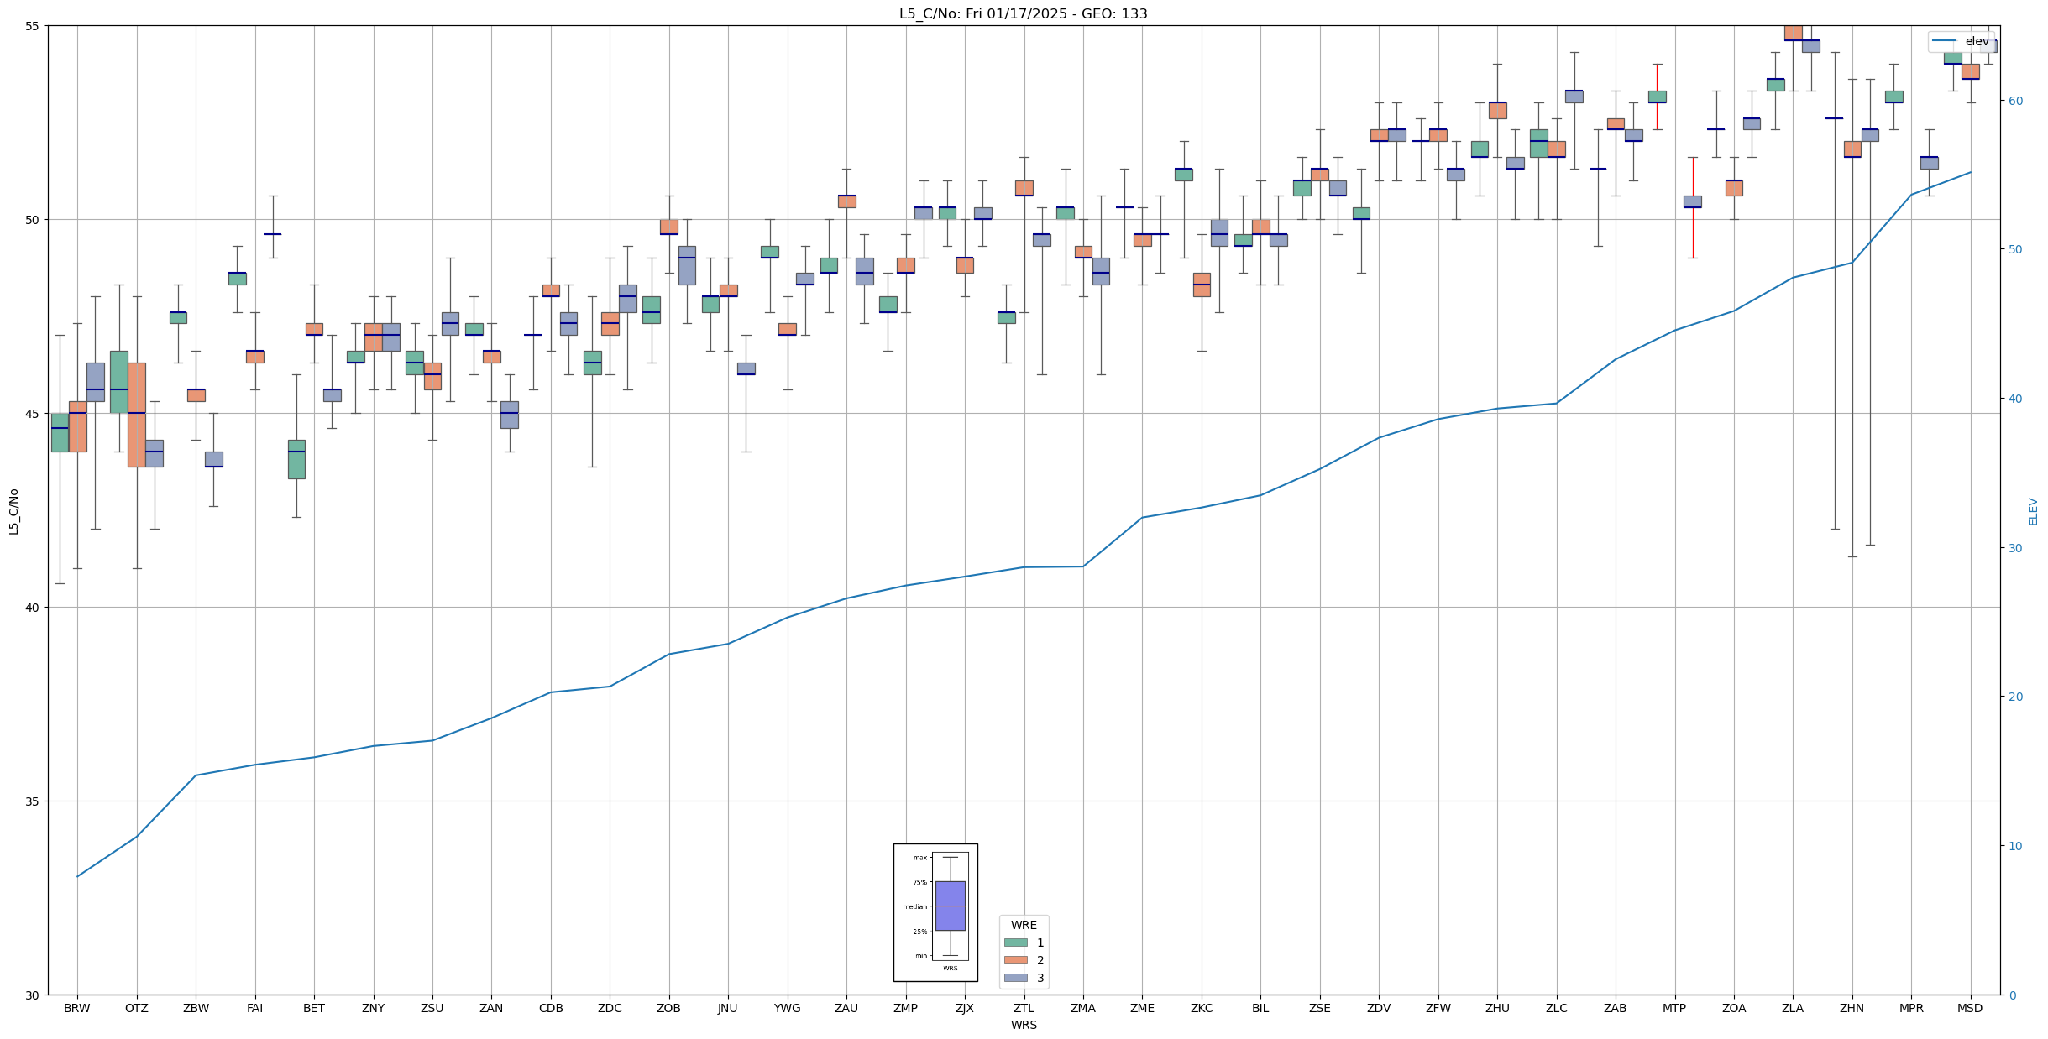The height and width of the screenshot is (1039, 2048).
Task: Click the ELEV right axis title
Action: pos(2033,511)
